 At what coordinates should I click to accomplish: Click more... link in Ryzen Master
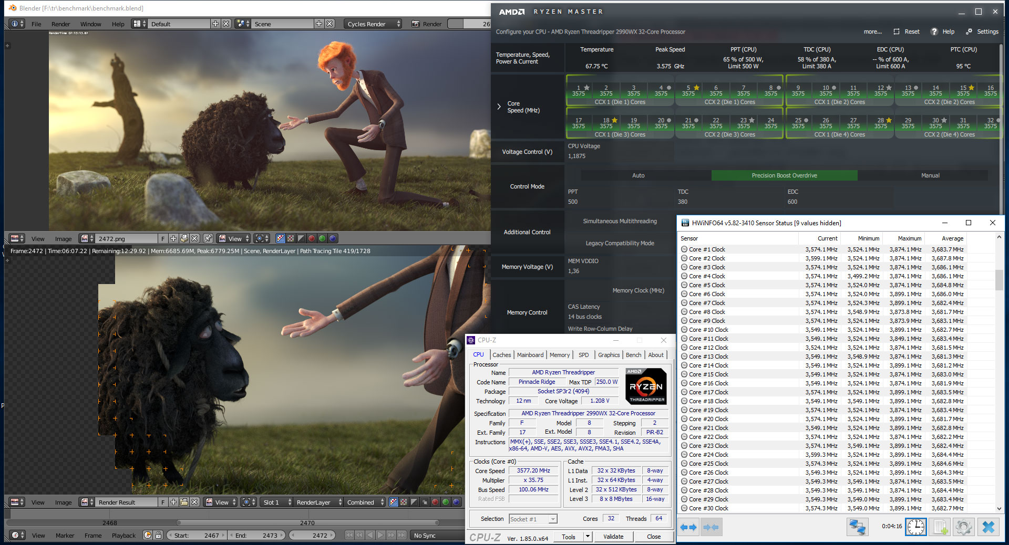point(872,32)
